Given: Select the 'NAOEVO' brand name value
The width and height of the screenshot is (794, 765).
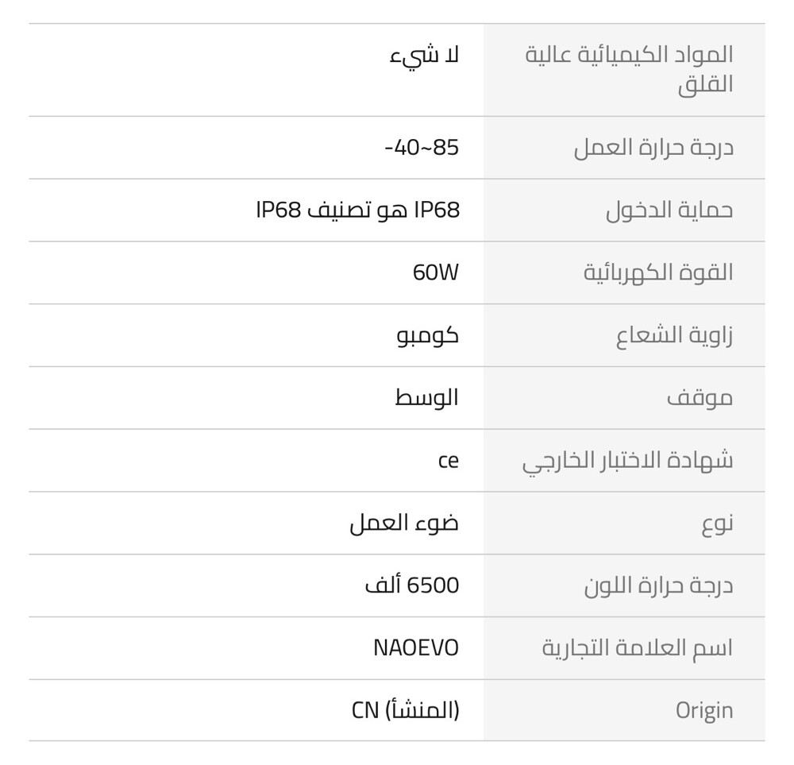Looking at the screenshot, I should (416, 648).
